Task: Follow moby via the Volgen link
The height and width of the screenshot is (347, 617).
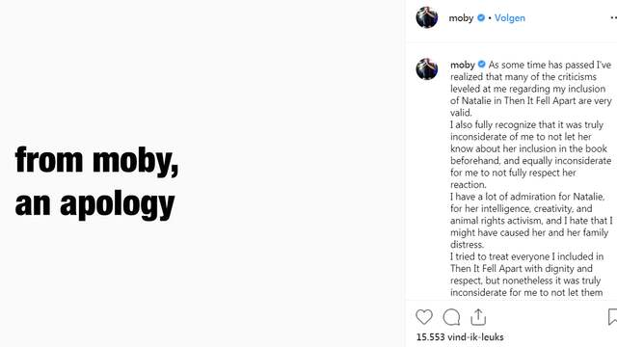Action: point(510,18)
